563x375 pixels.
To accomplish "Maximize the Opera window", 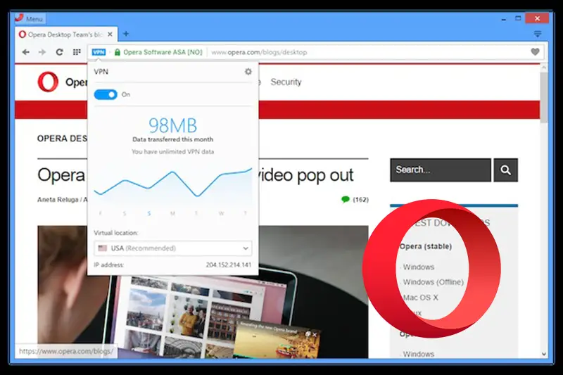I will [518, 18].
